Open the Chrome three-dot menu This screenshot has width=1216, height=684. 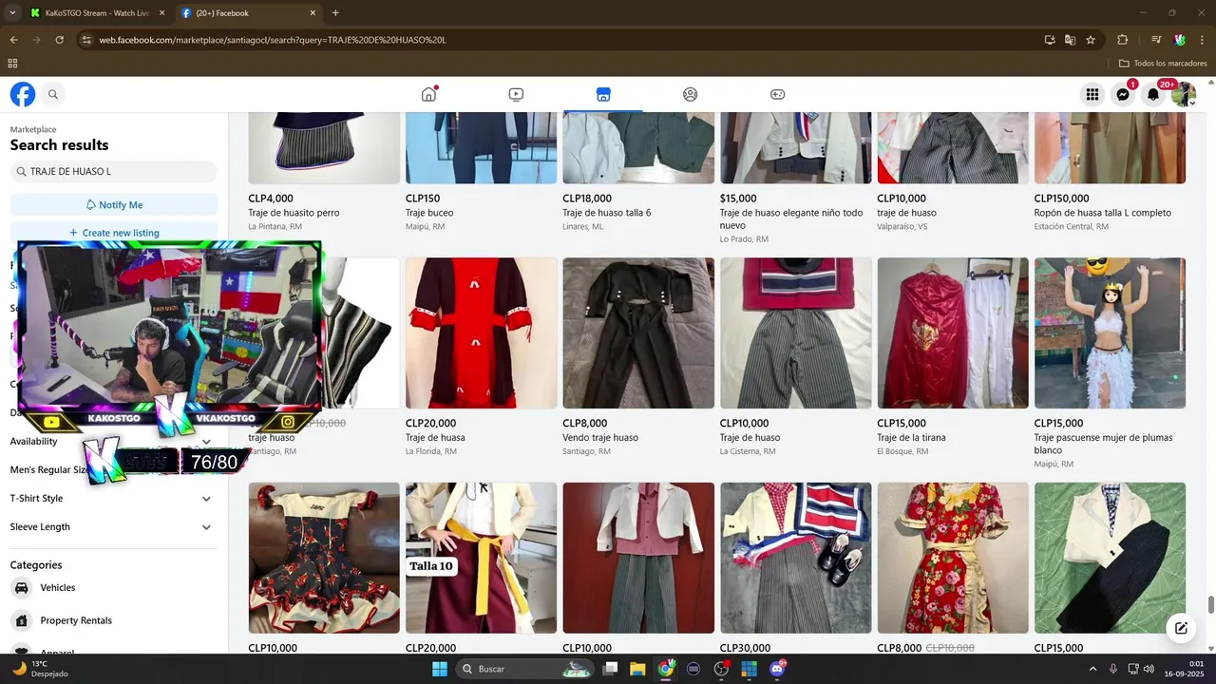point(1200,40)
